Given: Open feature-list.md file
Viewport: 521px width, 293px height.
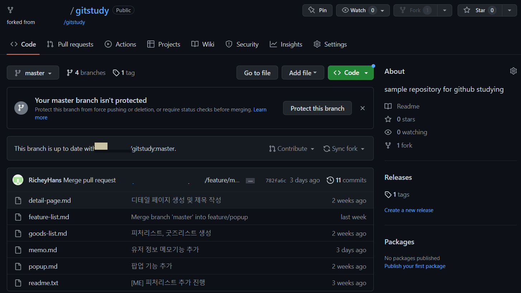Looking at the screenshot, I should 49,217.
